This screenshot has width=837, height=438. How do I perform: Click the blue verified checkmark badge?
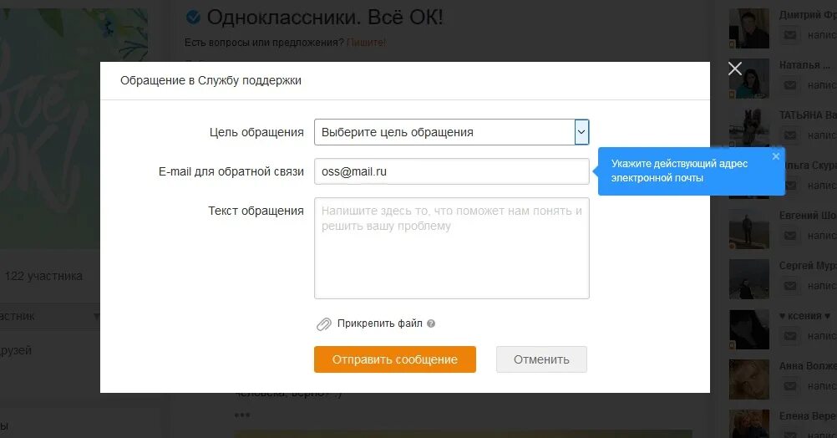click(x=193, y=18)
